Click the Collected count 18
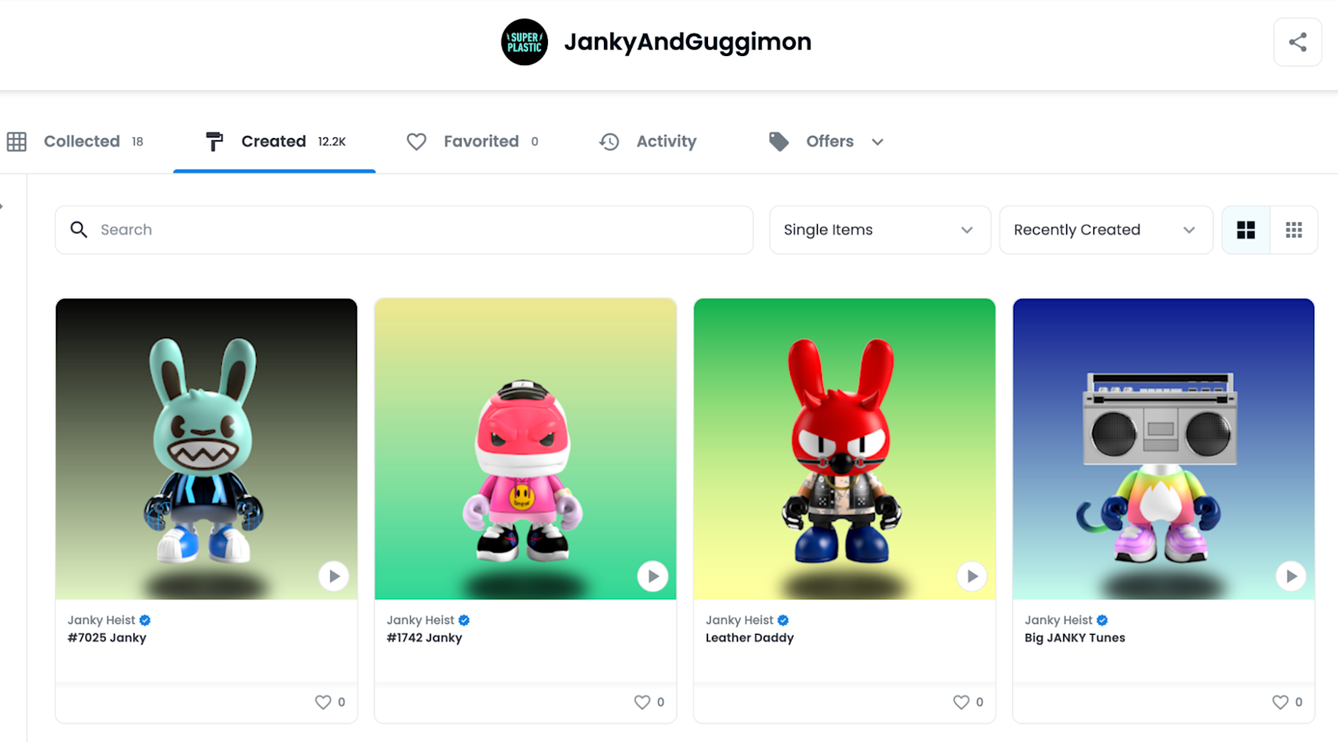The height and width of the screenshot is (742, 1338). coord(137,141)
